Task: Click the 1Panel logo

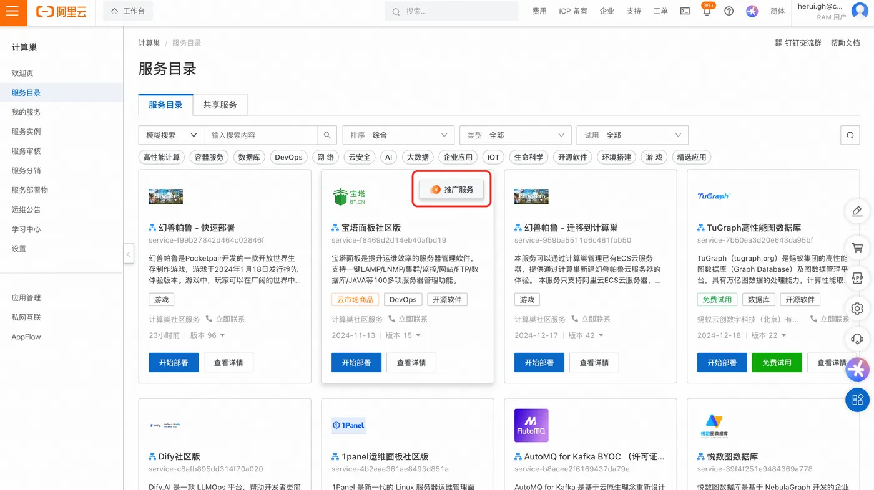Action: tap(348, 425)
